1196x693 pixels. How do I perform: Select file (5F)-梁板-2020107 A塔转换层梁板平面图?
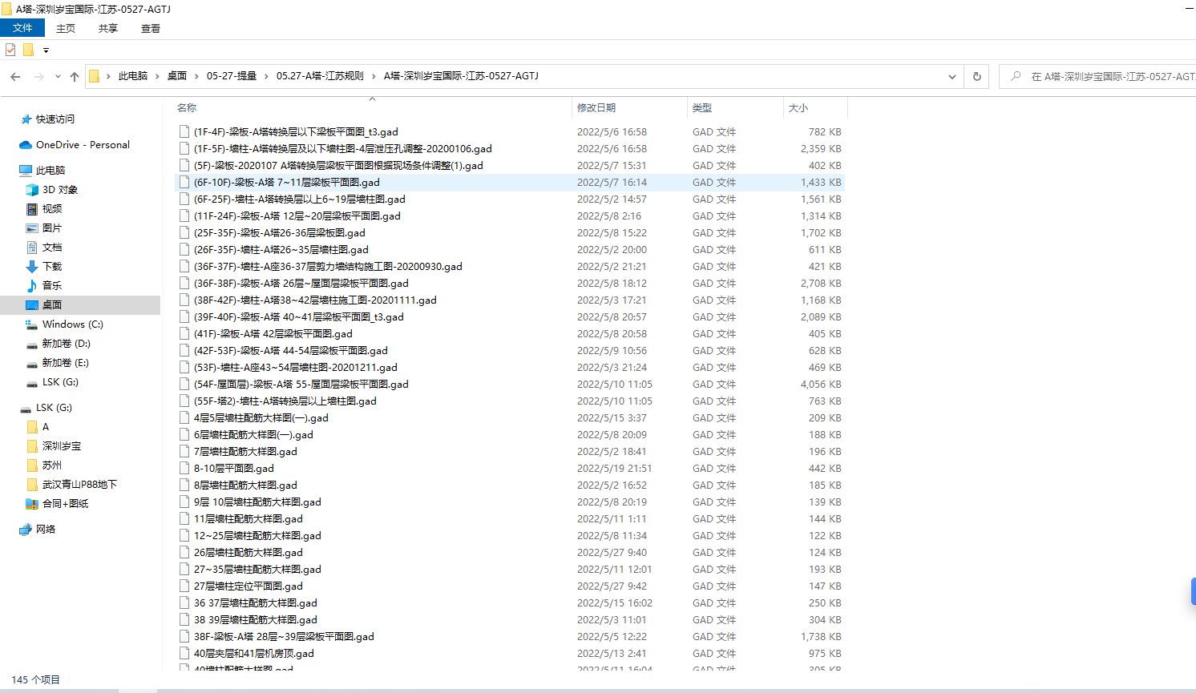coord(338,165)
